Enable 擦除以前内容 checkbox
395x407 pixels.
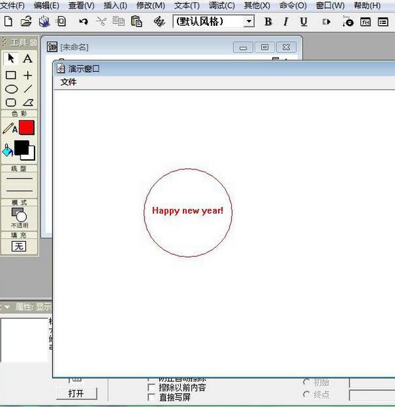[151, 388]
